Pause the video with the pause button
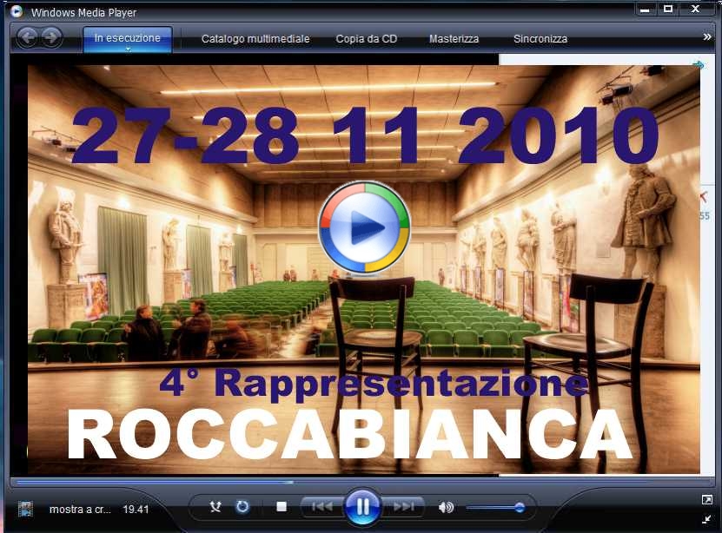The image size is (722, 533). coord(362,507)
